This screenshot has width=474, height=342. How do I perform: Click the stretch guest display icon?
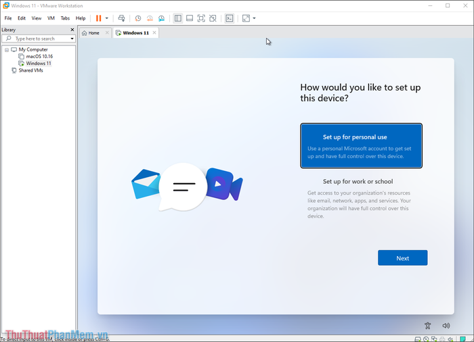coord(246,18)
